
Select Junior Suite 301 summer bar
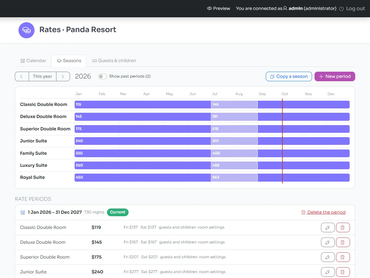pos(234,141)
